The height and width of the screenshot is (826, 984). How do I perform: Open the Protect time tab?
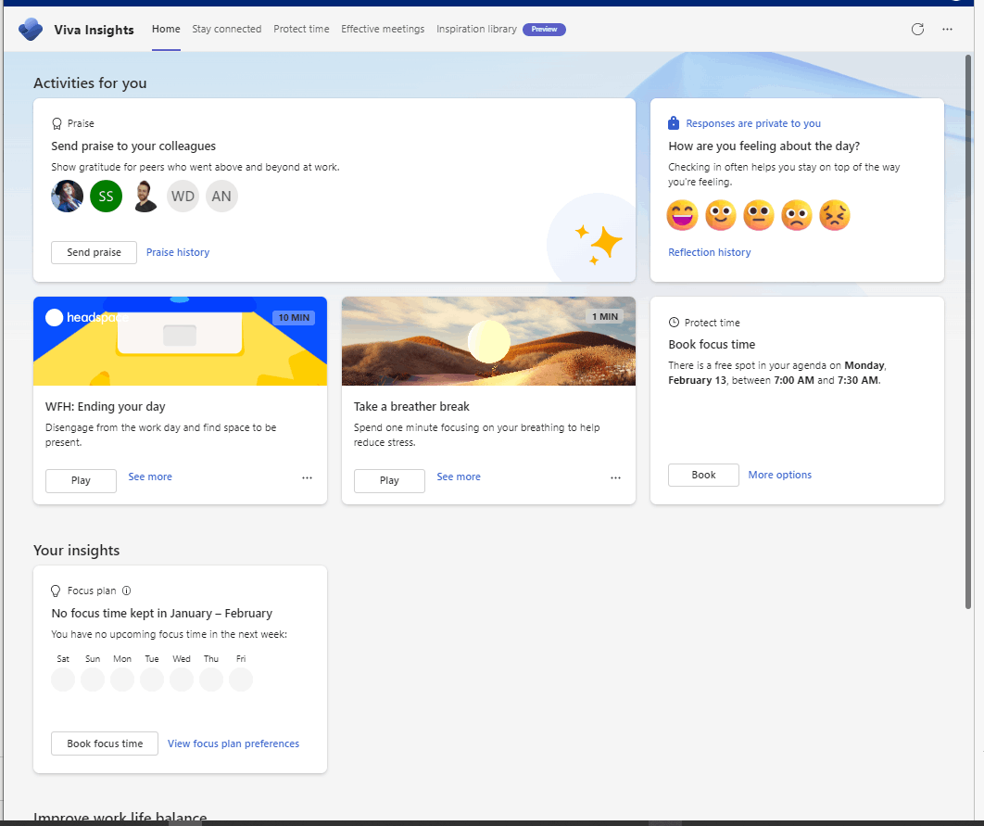coord(301,29)
